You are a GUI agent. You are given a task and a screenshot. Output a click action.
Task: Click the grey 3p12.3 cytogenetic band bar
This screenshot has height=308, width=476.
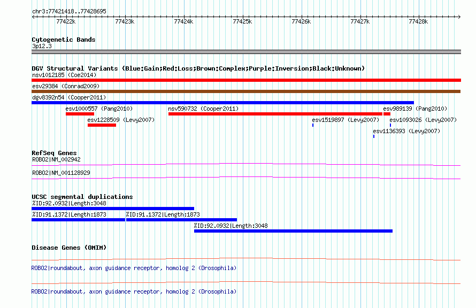click(x=246, y=52)
